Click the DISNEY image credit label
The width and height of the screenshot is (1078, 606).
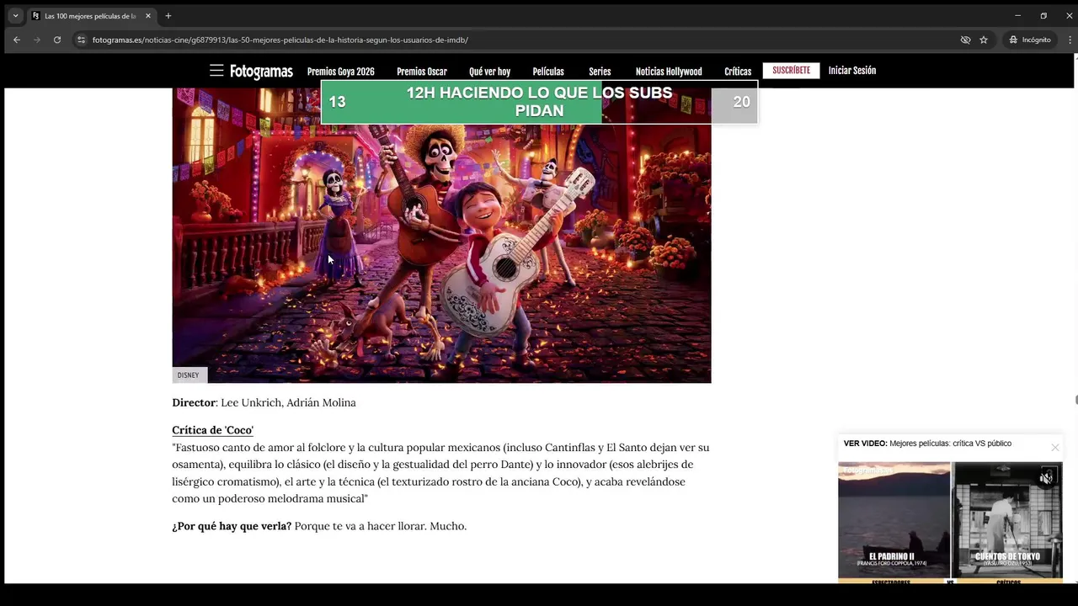[x=189, y=375]
